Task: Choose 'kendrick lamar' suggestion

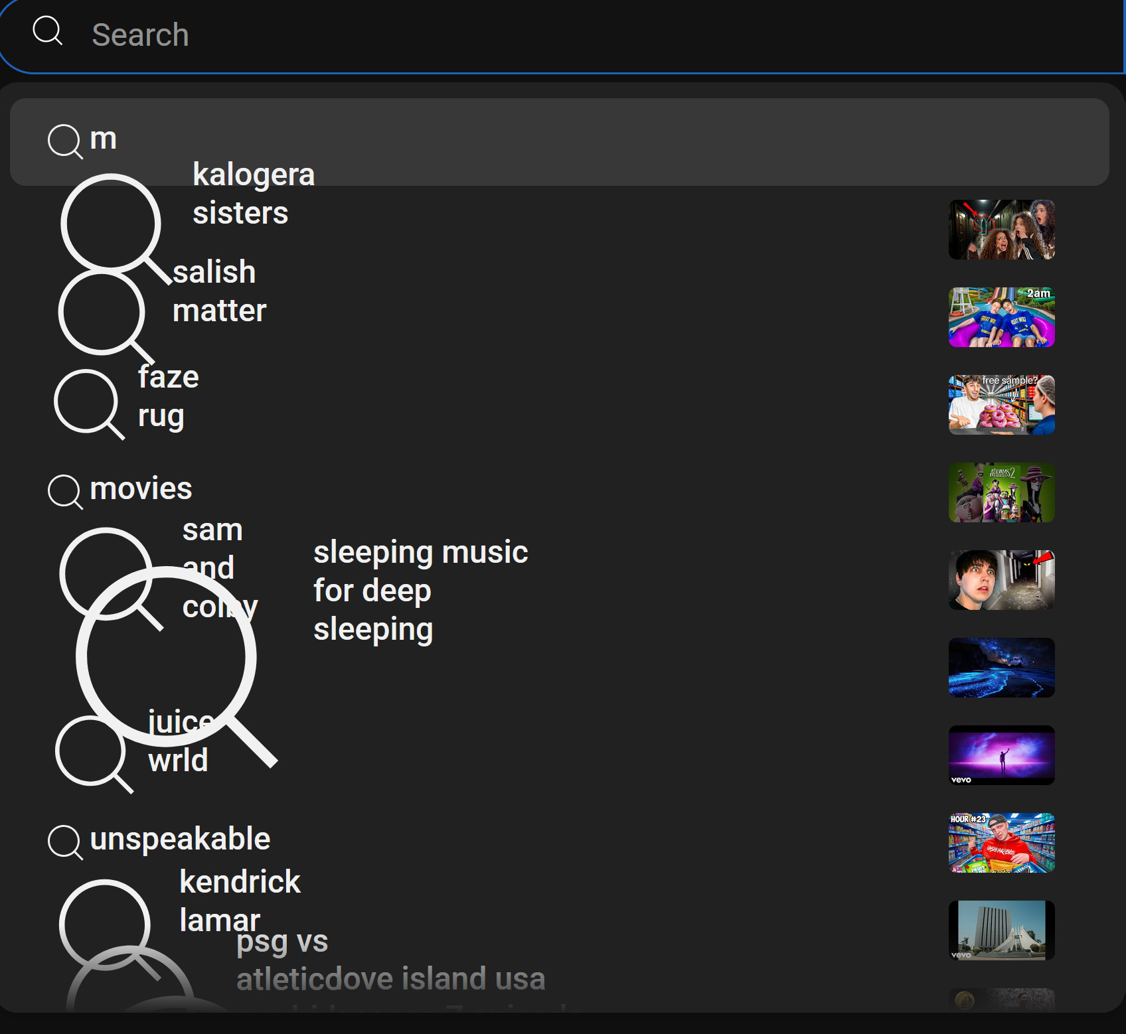Action: (240, 901)
